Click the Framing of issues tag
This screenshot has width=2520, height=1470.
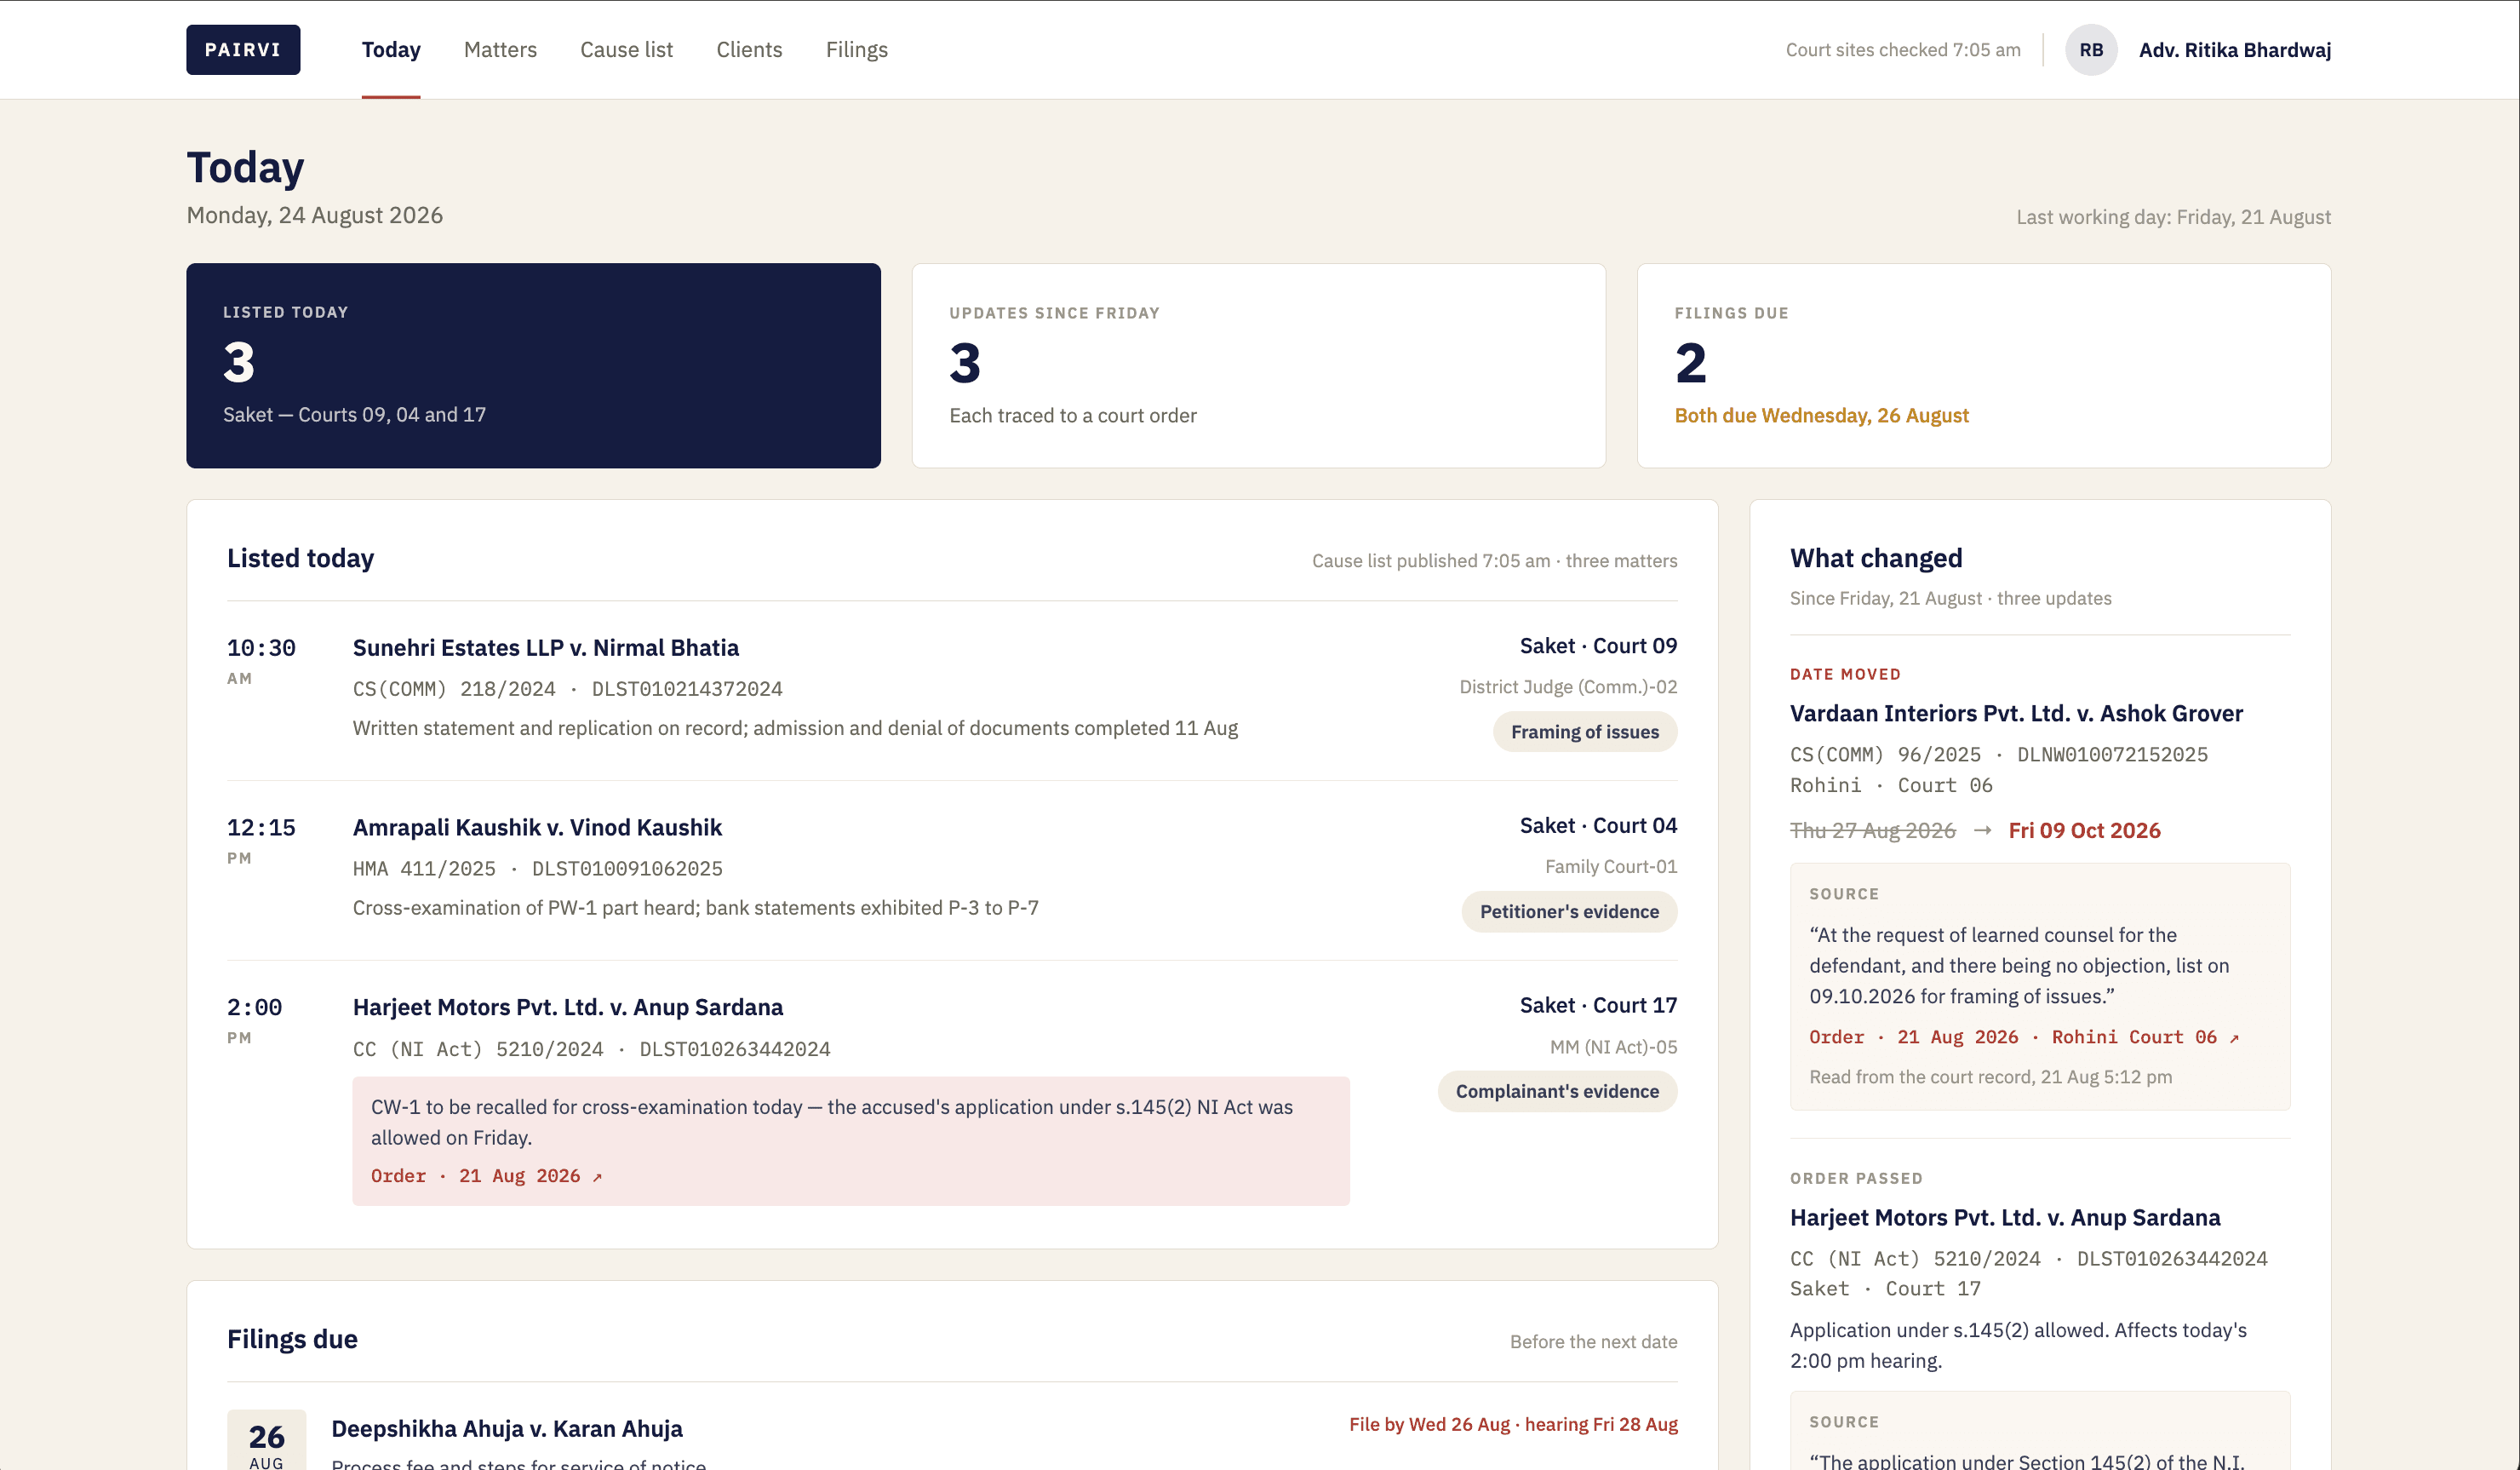pos(1585,732)
